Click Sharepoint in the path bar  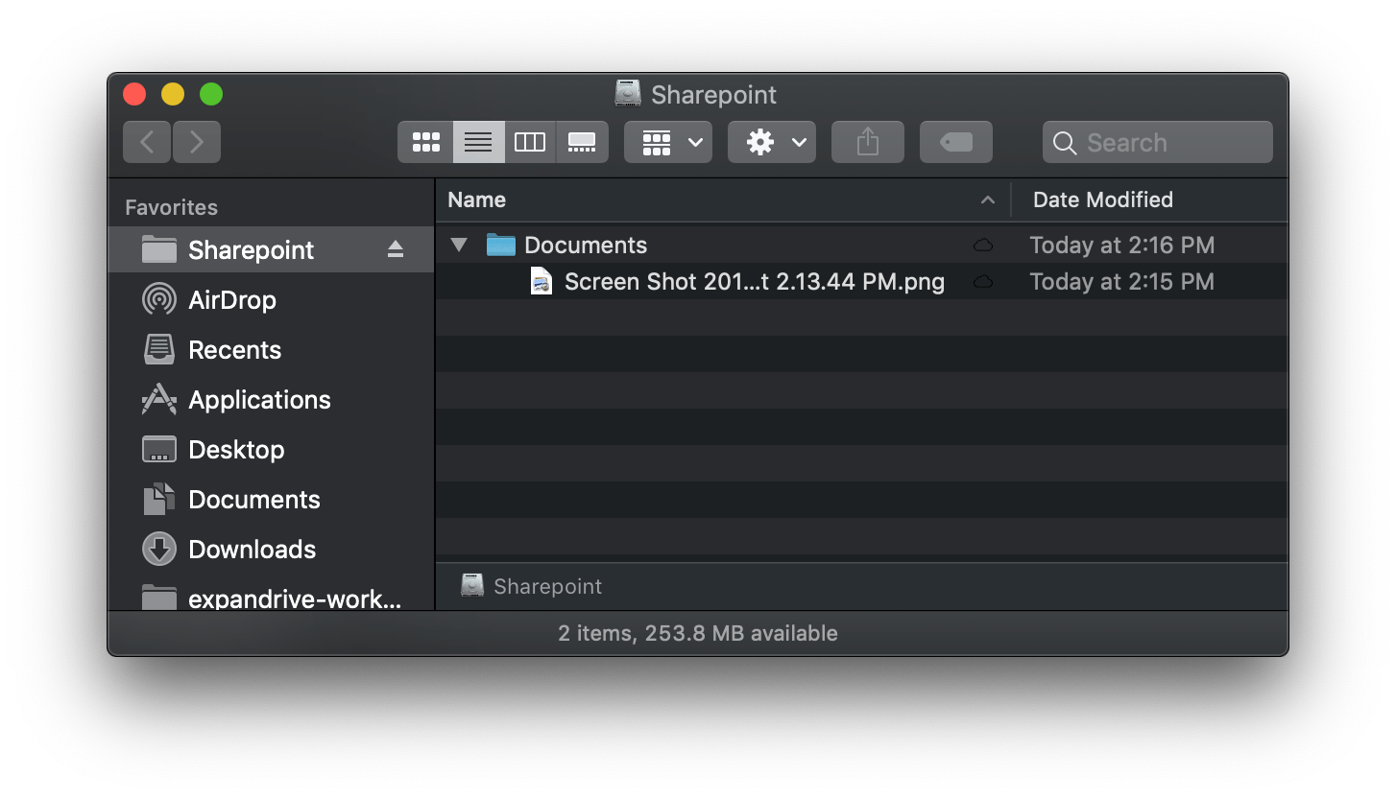coord(532,586)
